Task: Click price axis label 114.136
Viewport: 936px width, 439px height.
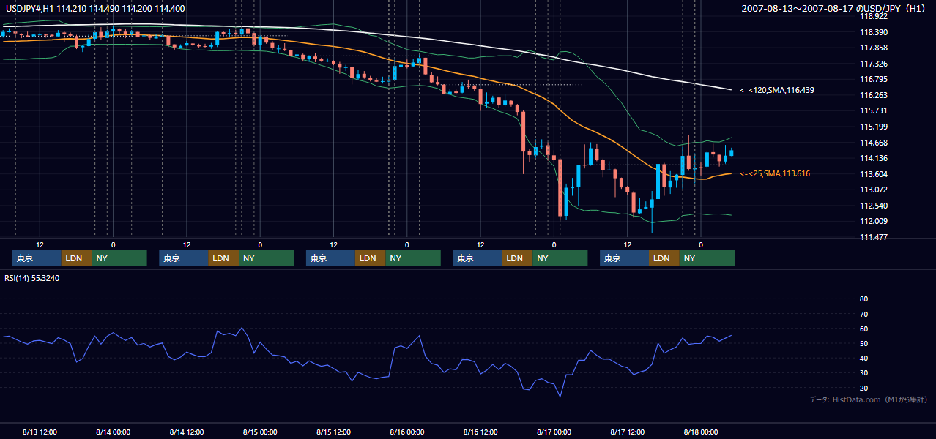Action: coord(874,158)
